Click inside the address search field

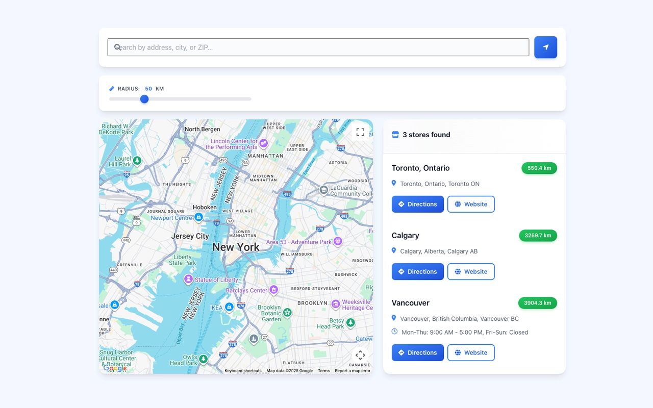[x=306, y=47]
